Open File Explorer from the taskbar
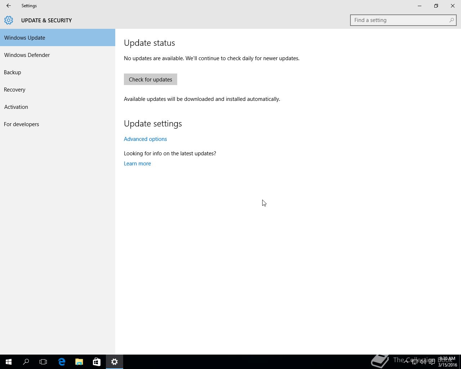 pyautogui.click(x=79, y=362)
